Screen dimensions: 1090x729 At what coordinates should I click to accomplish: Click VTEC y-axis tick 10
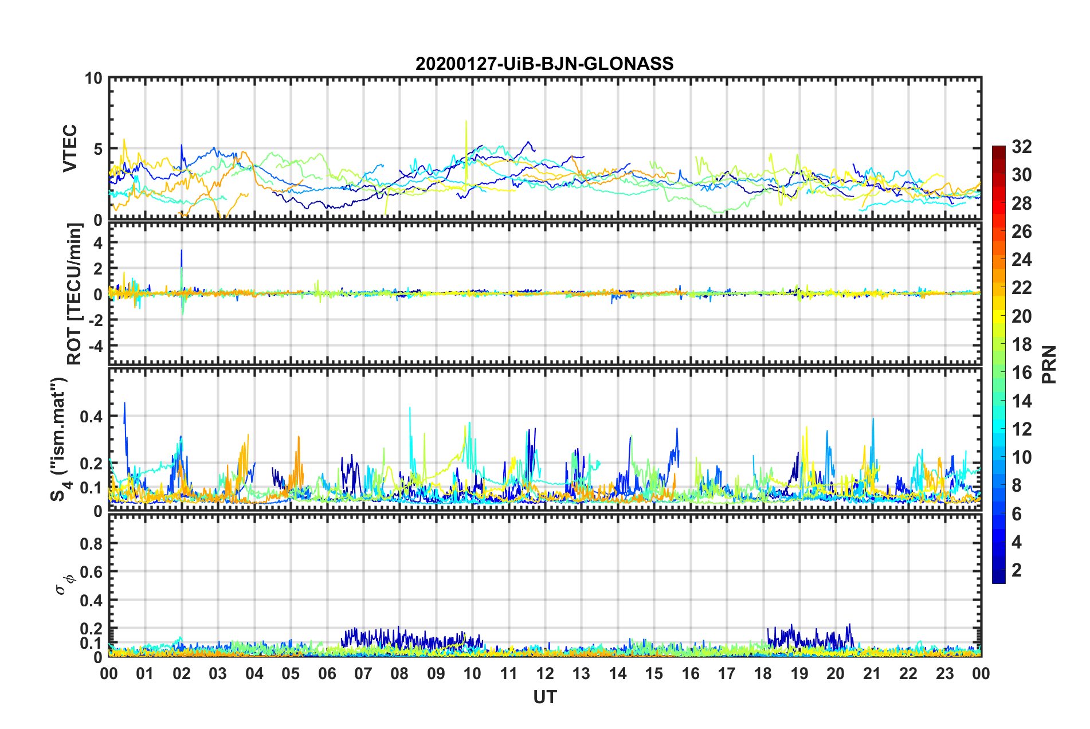(93, 79)
